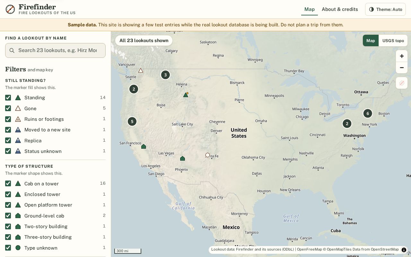Uncheck the Three-story building filter
This screenshot has height=257, width=411.
[8, 237]
